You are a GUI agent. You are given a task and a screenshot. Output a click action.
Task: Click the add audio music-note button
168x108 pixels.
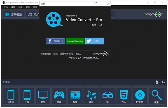(33, 14)
